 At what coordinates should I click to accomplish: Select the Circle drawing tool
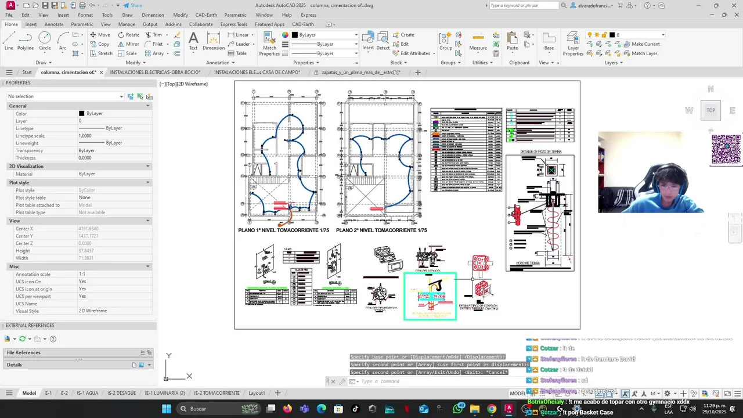(x=45, y=41)
